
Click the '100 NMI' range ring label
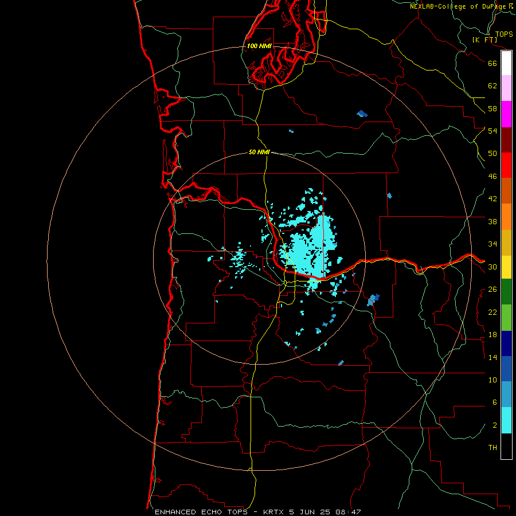pyautogui.click(x=259, y=46)
